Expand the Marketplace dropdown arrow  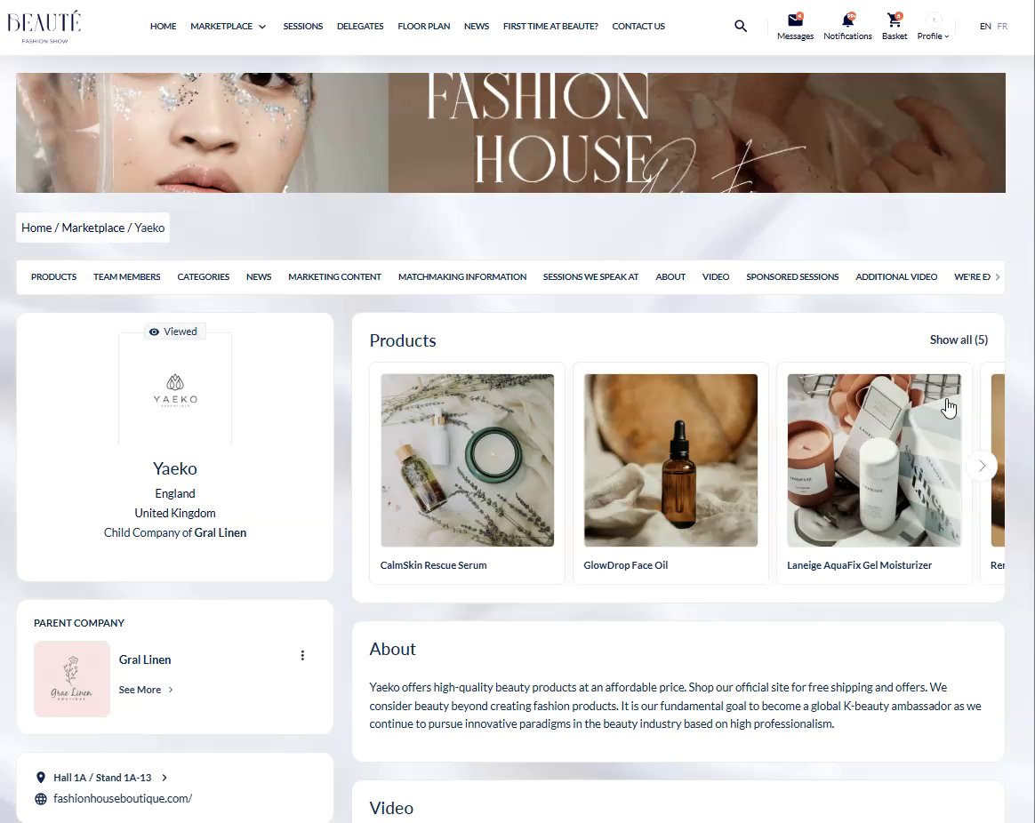tap(262, 27)
